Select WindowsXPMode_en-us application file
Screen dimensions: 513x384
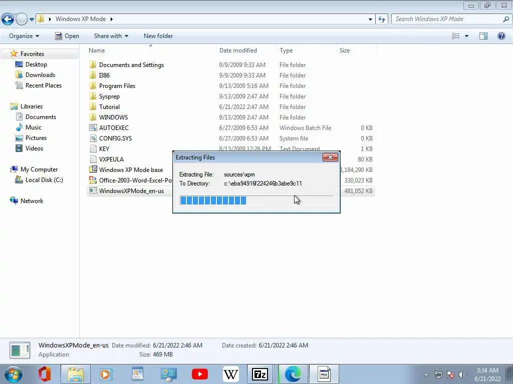click(x=131, y=190)
